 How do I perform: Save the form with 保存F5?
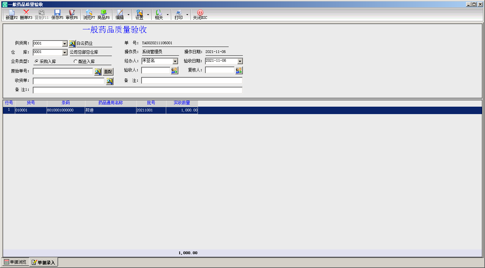tap(57, 15)
